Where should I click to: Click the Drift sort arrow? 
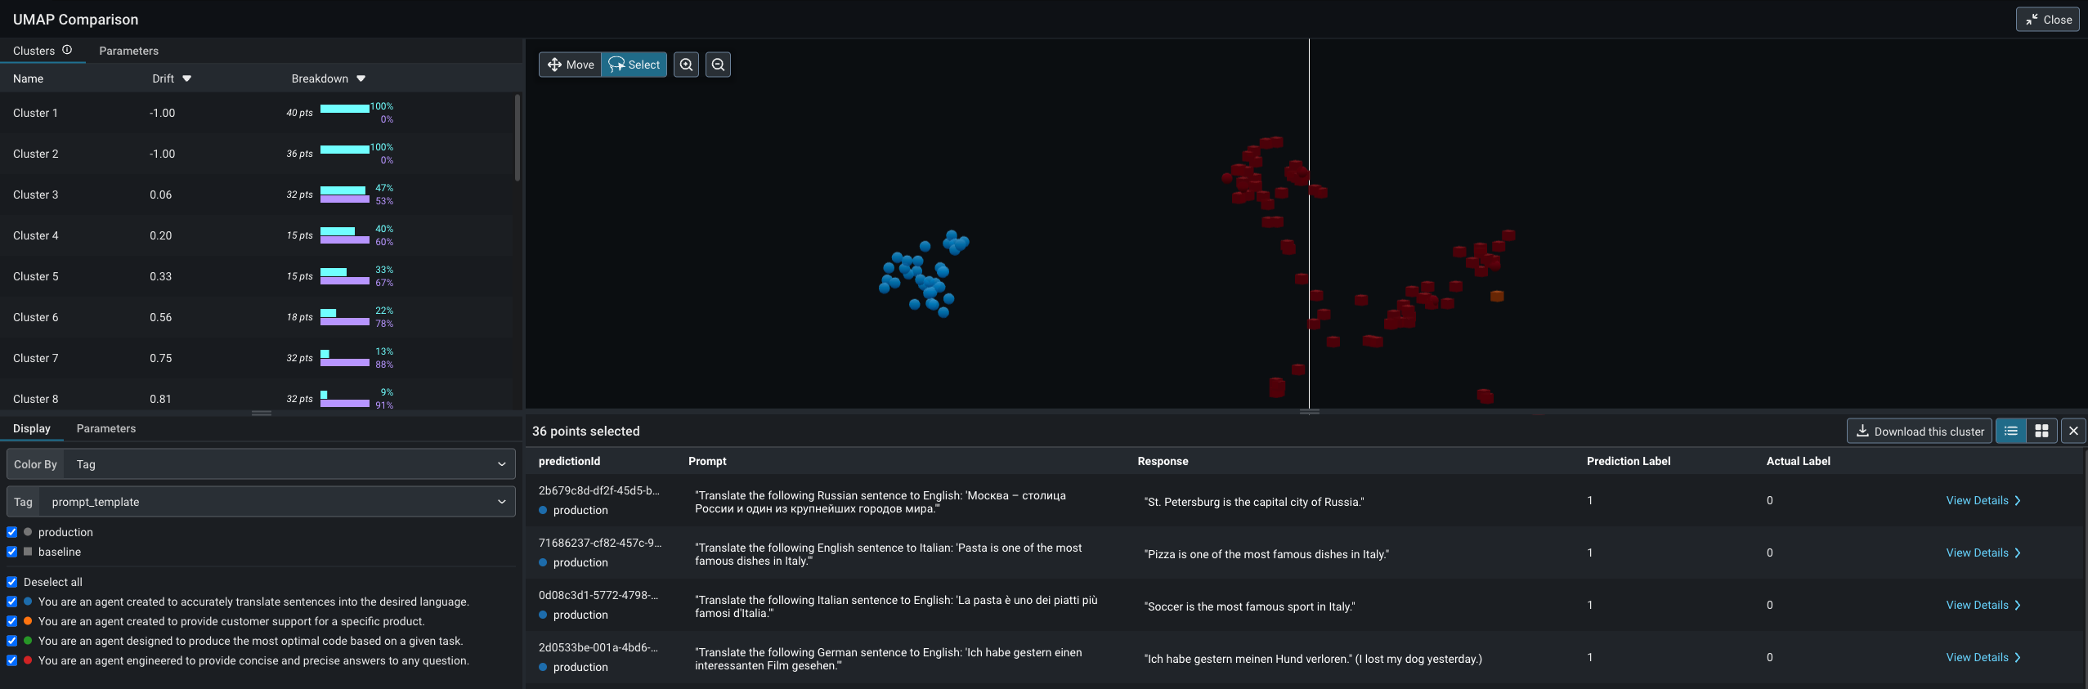pyautogui.click(x=187, y=78)
